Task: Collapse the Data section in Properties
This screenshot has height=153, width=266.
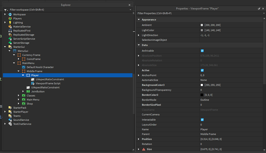Action: coord(139,45)
